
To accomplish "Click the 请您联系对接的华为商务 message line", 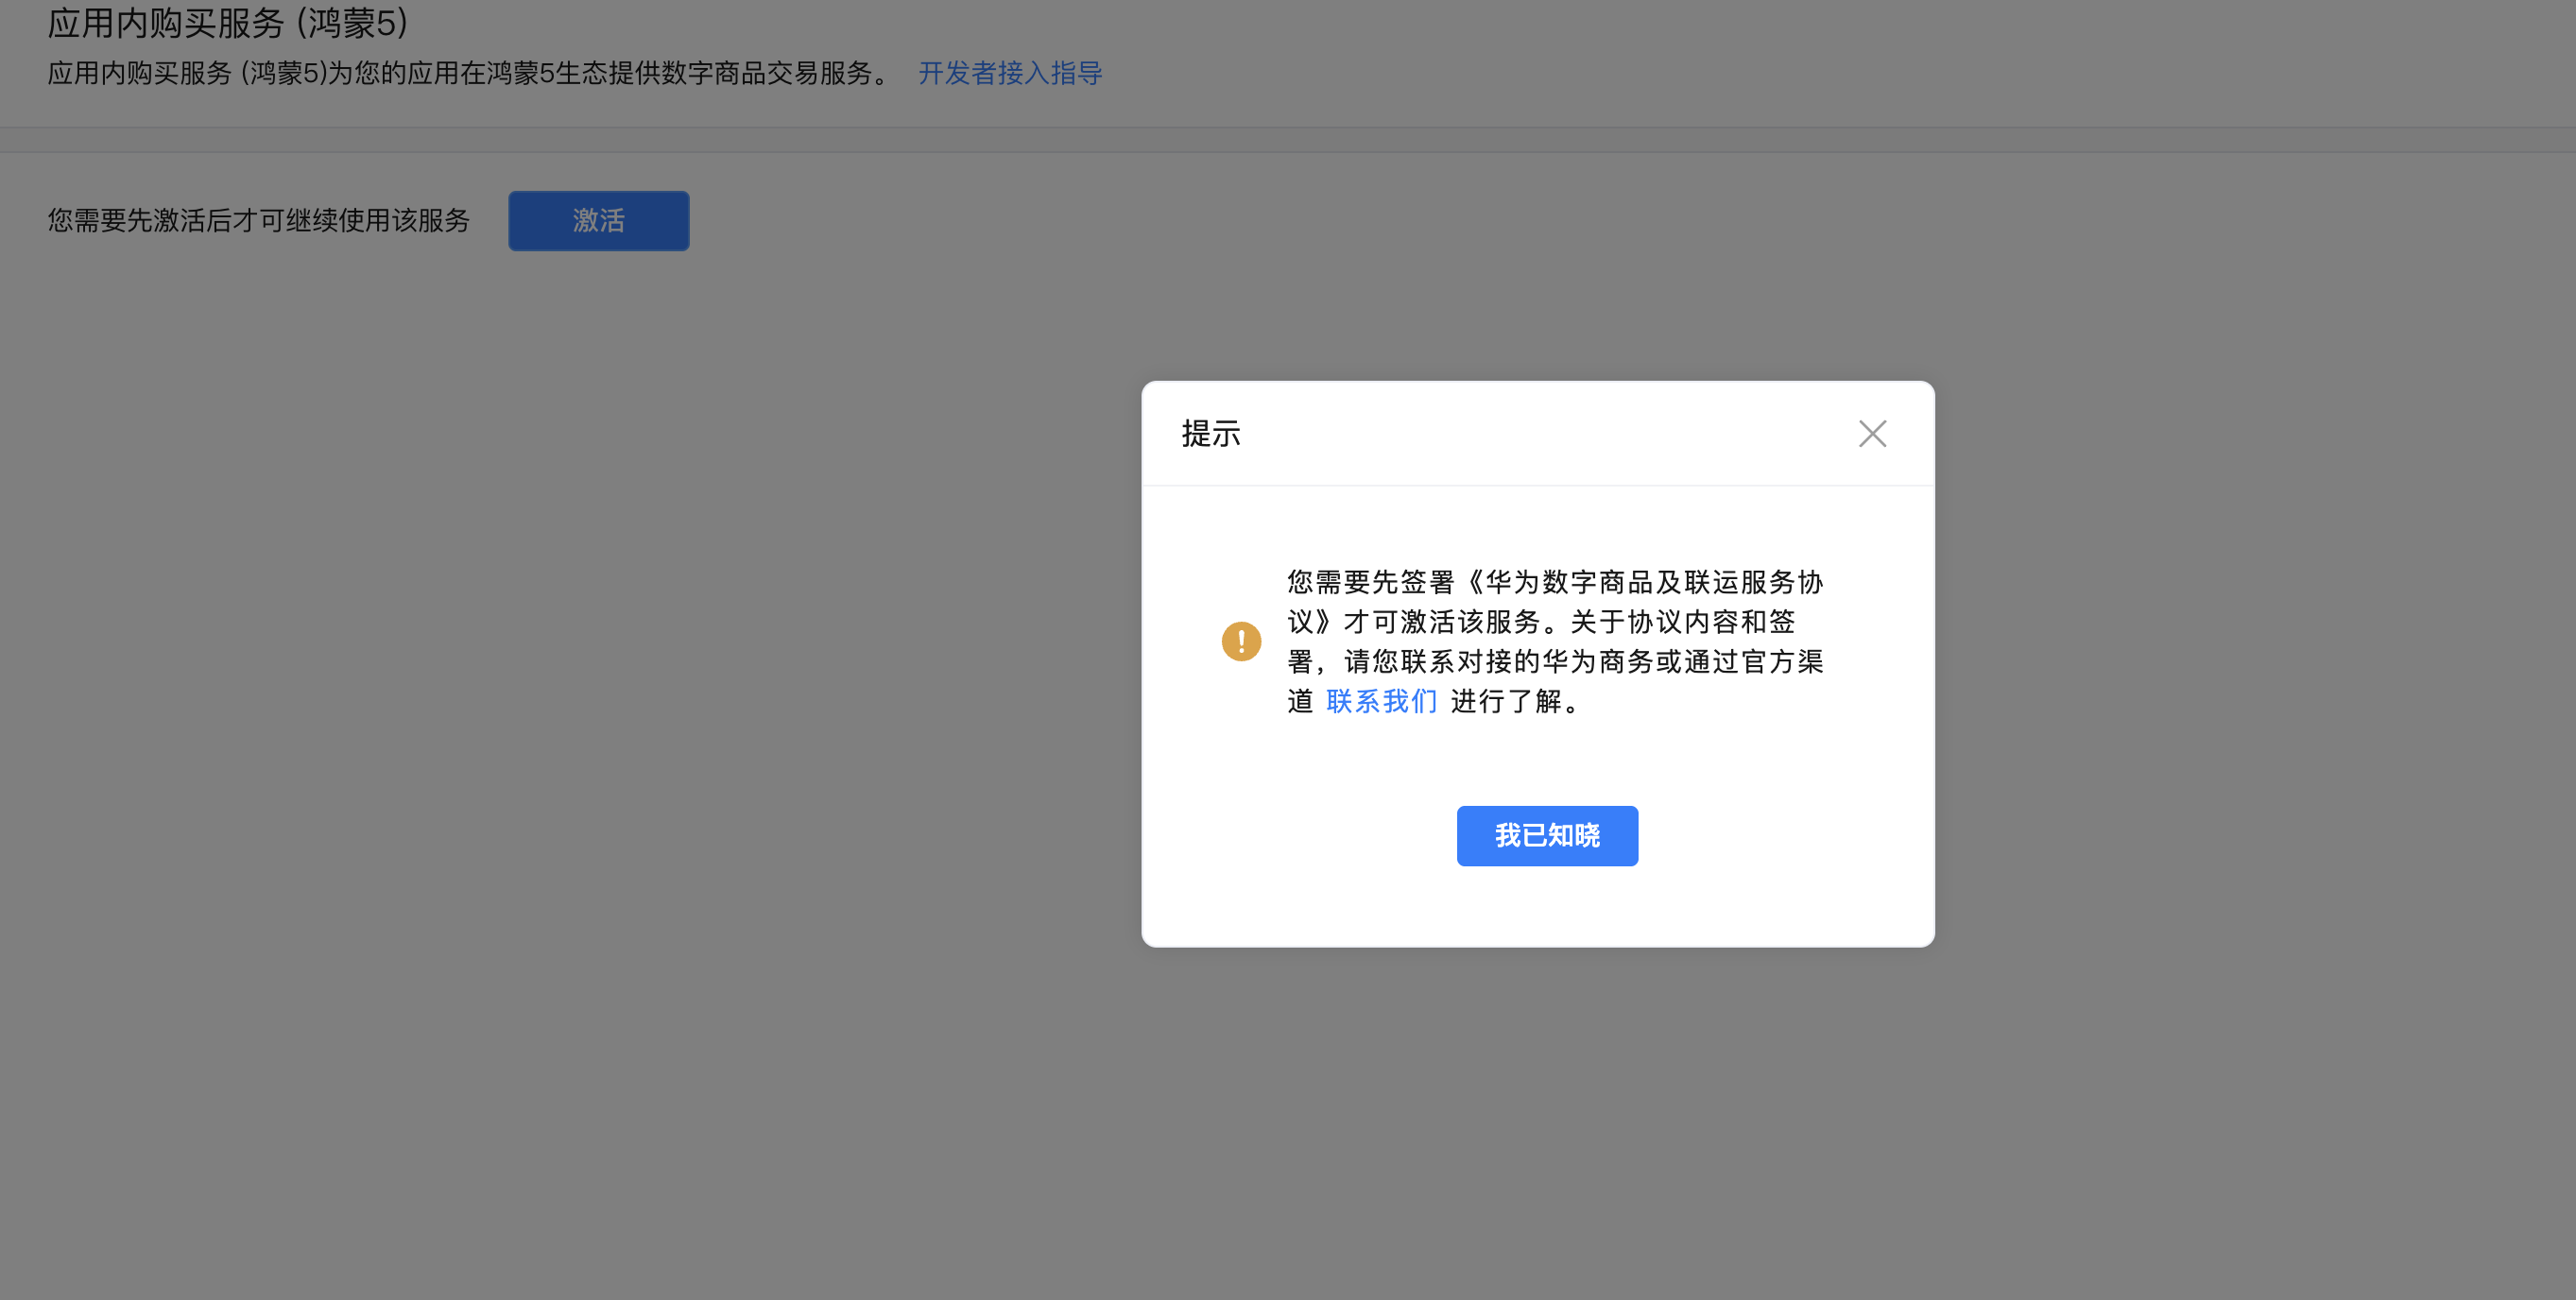I will click(1500, 662).
